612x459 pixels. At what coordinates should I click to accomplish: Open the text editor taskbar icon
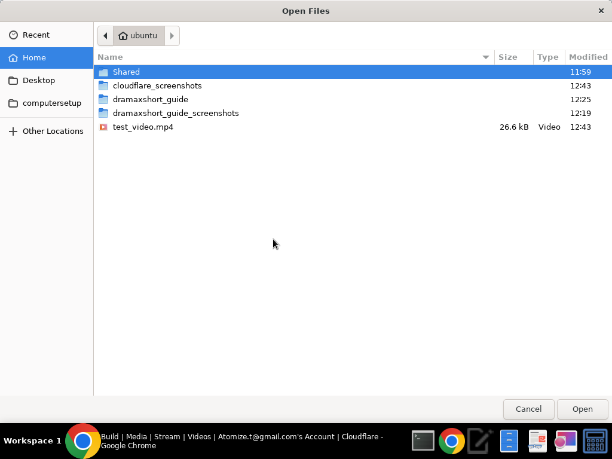(x=479, y=440)
